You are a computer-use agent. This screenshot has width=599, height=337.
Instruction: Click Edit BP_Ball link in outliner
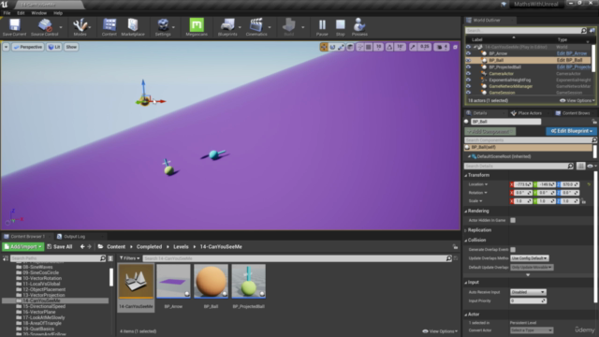569,60
